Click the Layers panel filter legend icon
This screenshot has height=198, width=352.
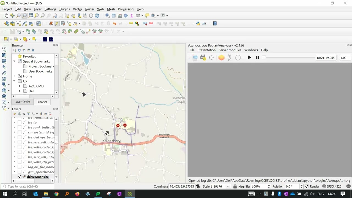(28, 114)
